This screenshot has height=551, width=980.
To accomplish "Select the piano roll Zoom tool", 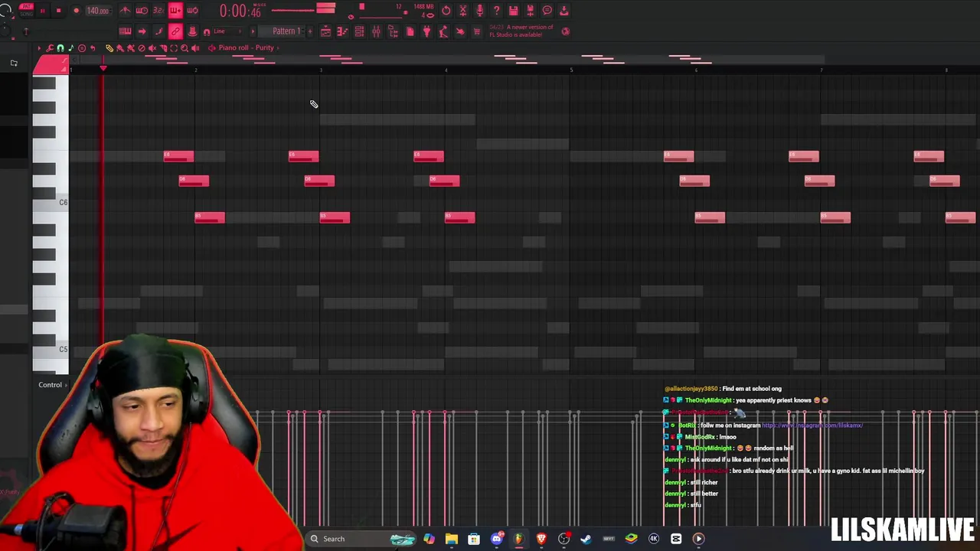I will click(x=184, y=48).
